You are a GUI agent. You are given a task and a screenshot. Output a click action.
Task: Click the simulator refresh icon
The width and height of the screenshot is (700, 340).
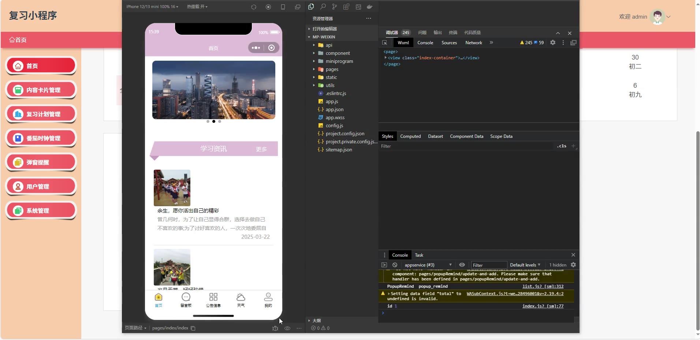[x=254, y=7]
